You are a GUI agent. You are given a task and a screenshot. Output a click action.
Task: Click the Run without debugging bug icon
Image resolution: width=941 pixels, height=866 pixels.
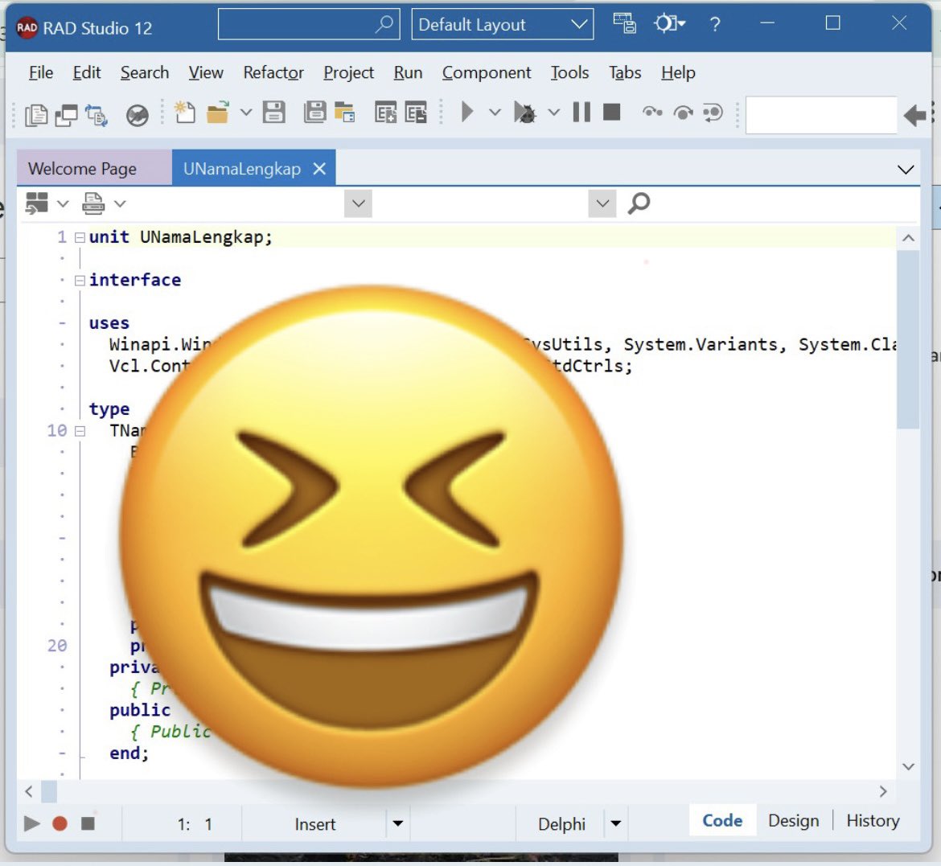tap(524, 113)
